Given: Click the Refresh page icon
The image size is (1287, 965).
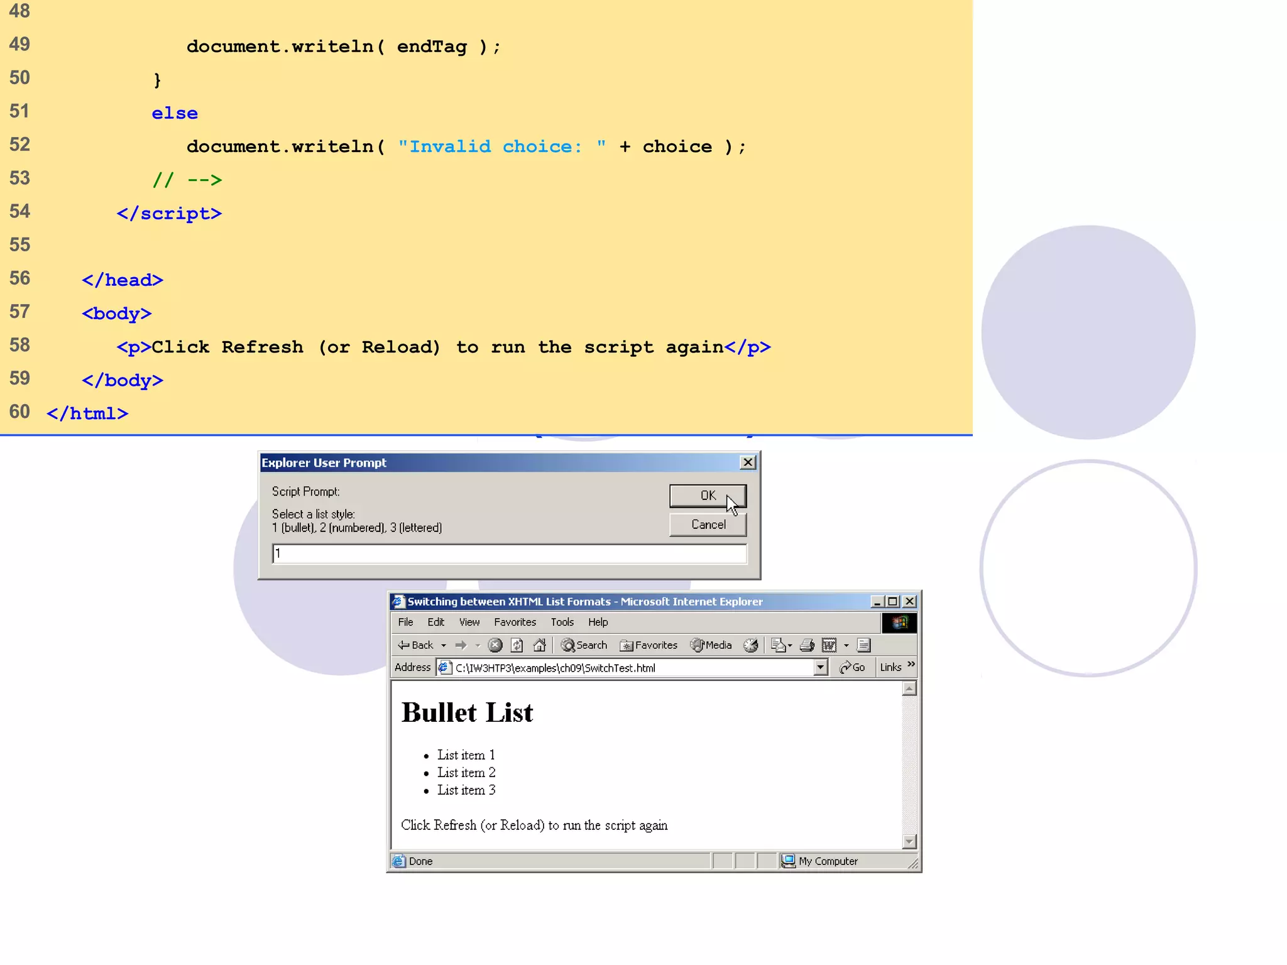Looking at the screenshot, I should tap(517, 645).
